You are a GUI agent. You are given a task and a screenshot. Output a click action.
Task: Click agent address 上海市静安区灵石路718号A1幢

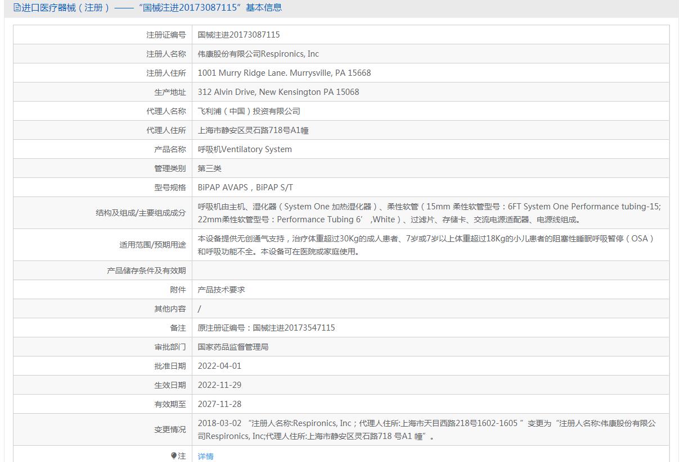[253, 130]
